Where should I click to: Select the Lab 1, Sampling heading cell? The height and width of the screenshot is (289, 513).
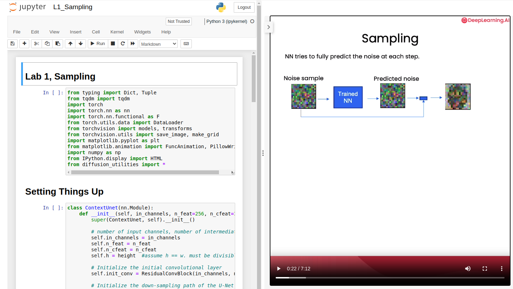coord(129,74)
